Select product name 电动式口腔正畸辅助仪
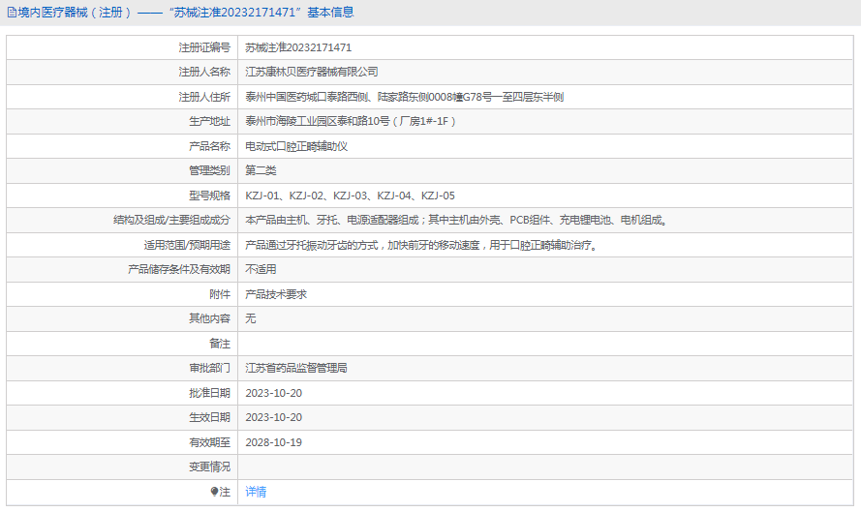 tap(296, 146)
